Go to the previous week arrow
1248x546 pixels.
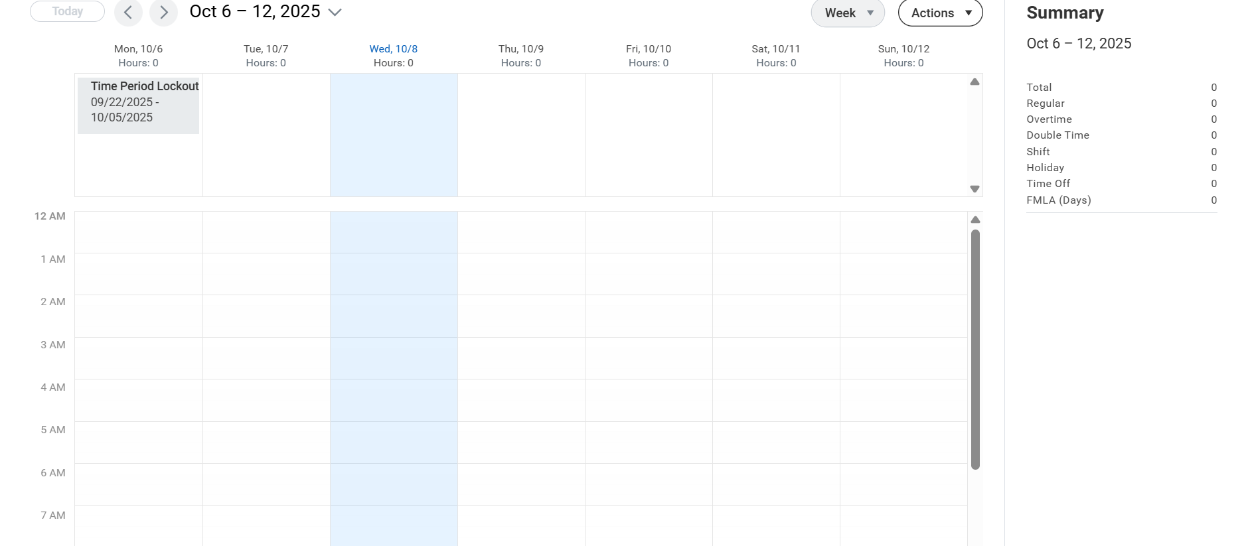pos(128,13)
